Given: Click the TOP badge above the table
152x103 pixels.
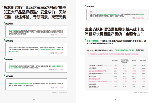Looking at the screenshot, I should point(88,50).
